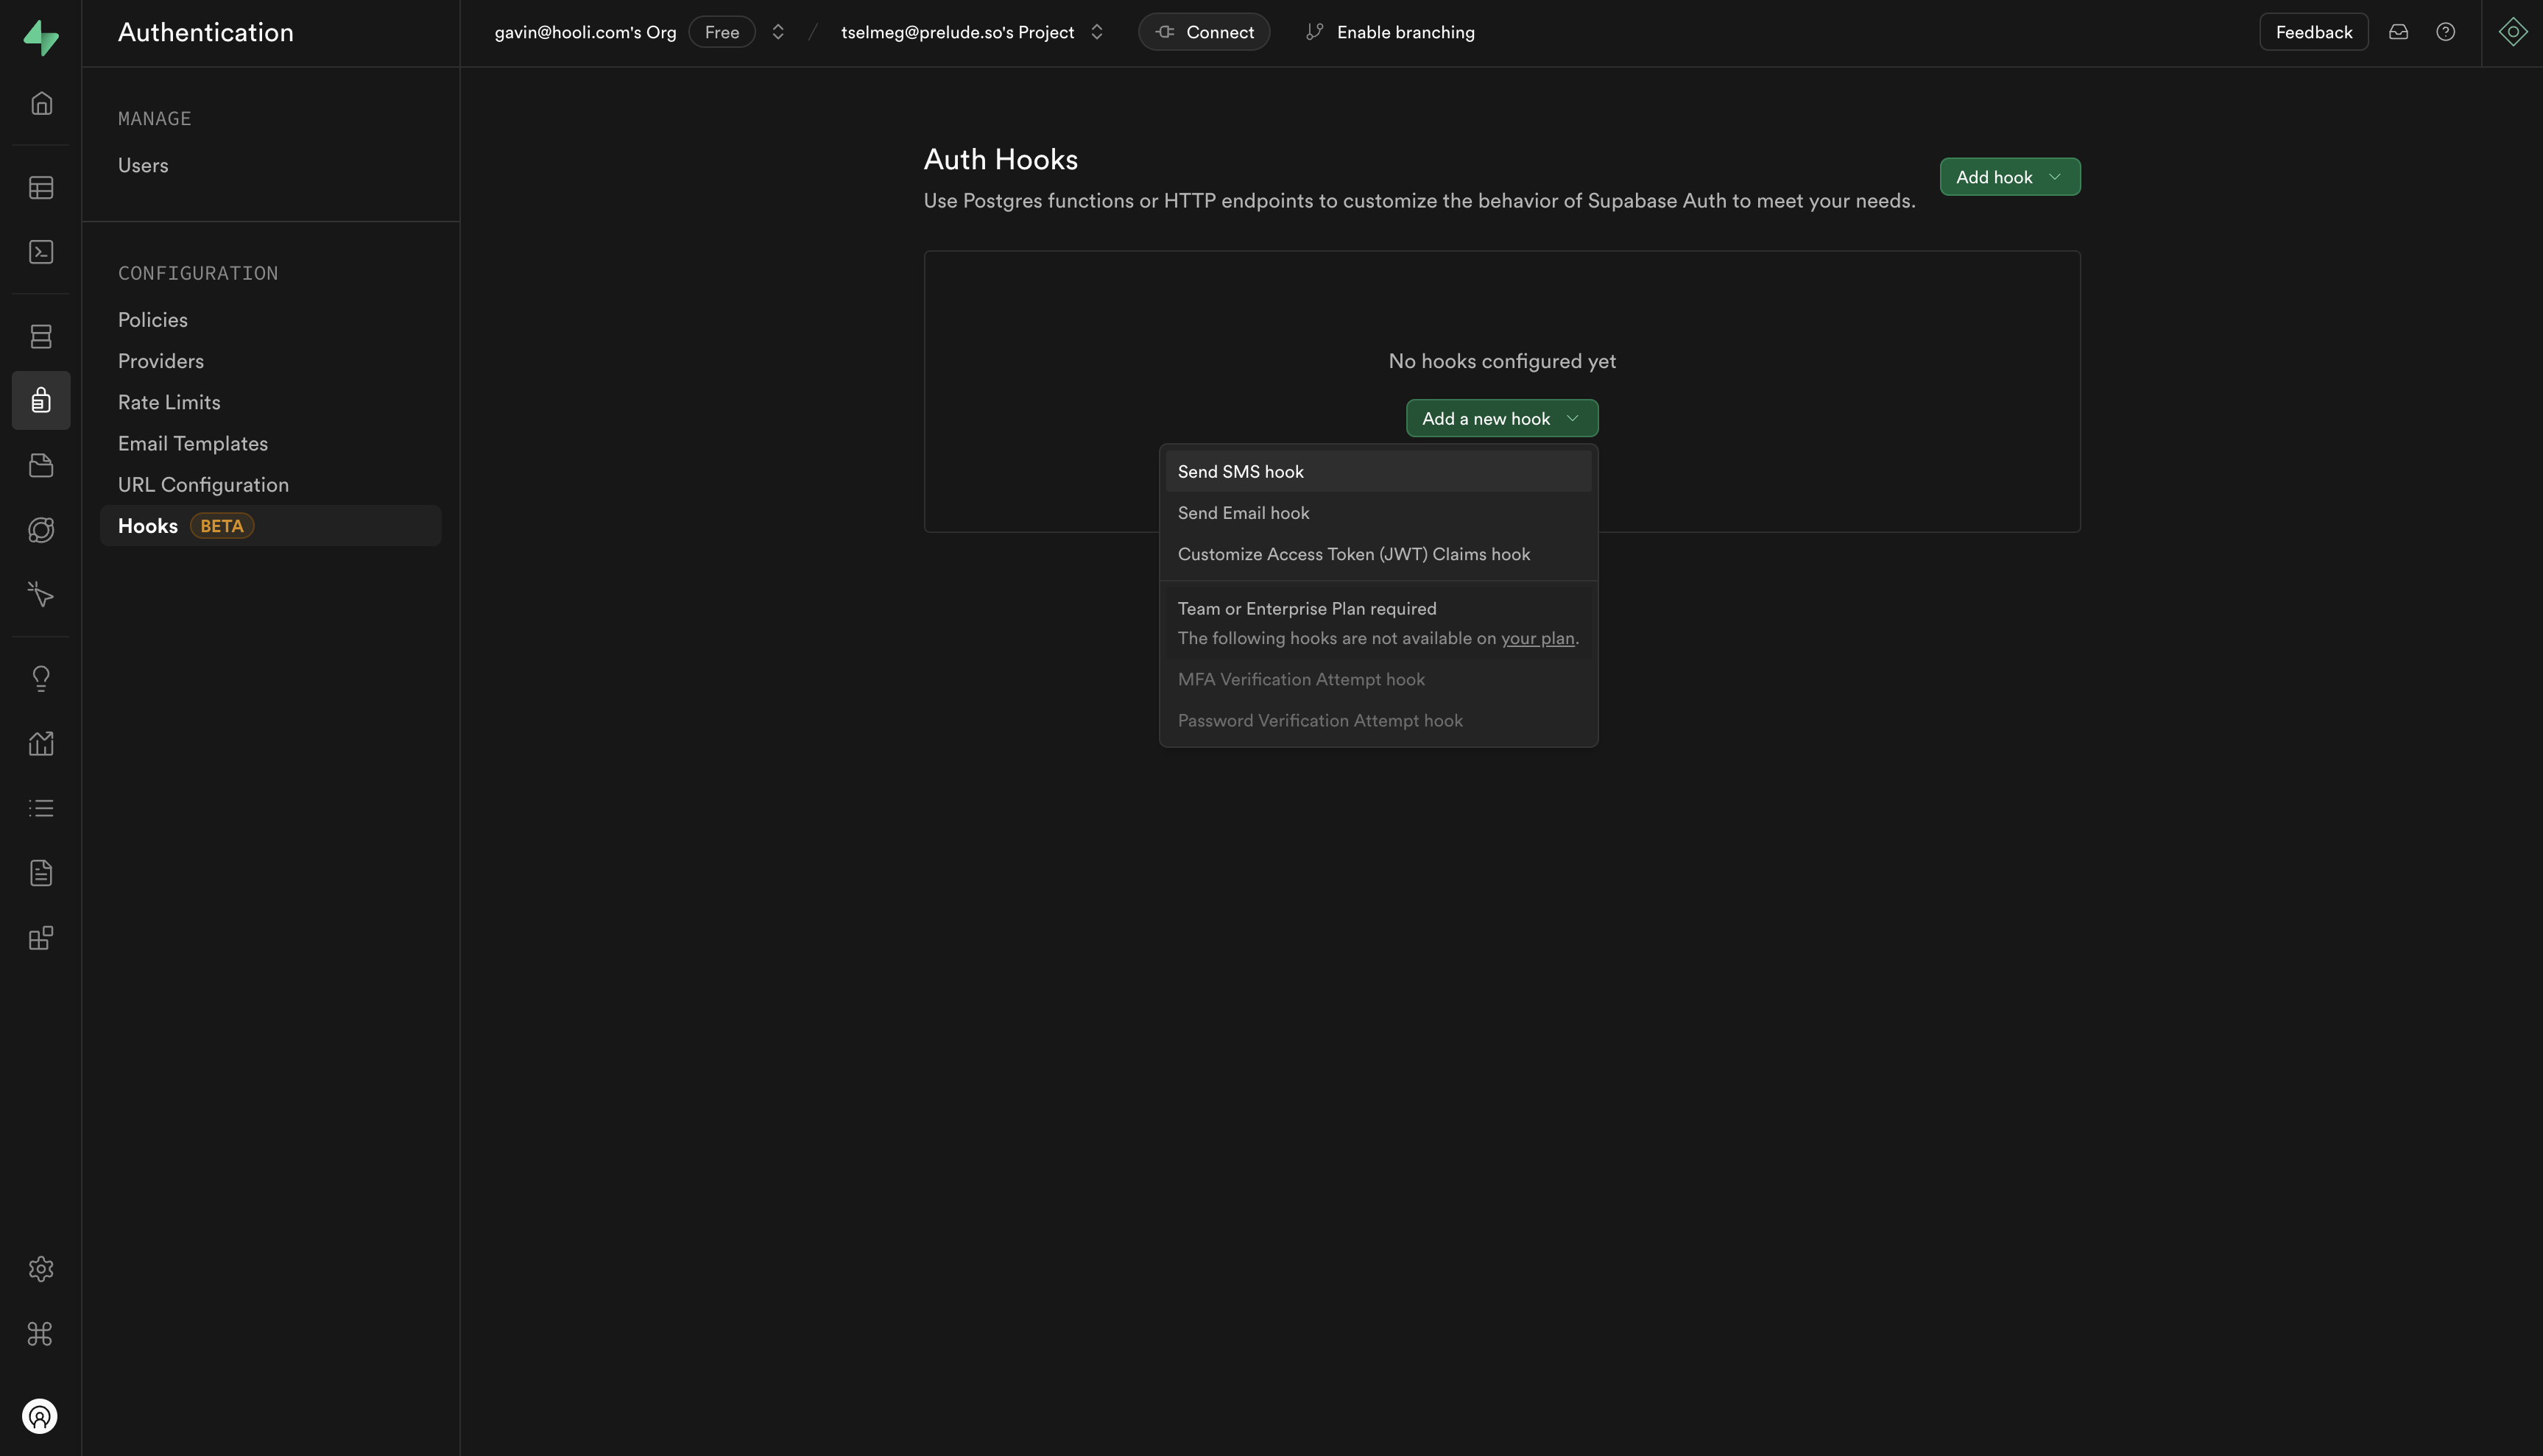Viewport: 2543px width, 1456px height.
Task: Select Customize Access Token Claims hook
Action: tap(1353, 554)
